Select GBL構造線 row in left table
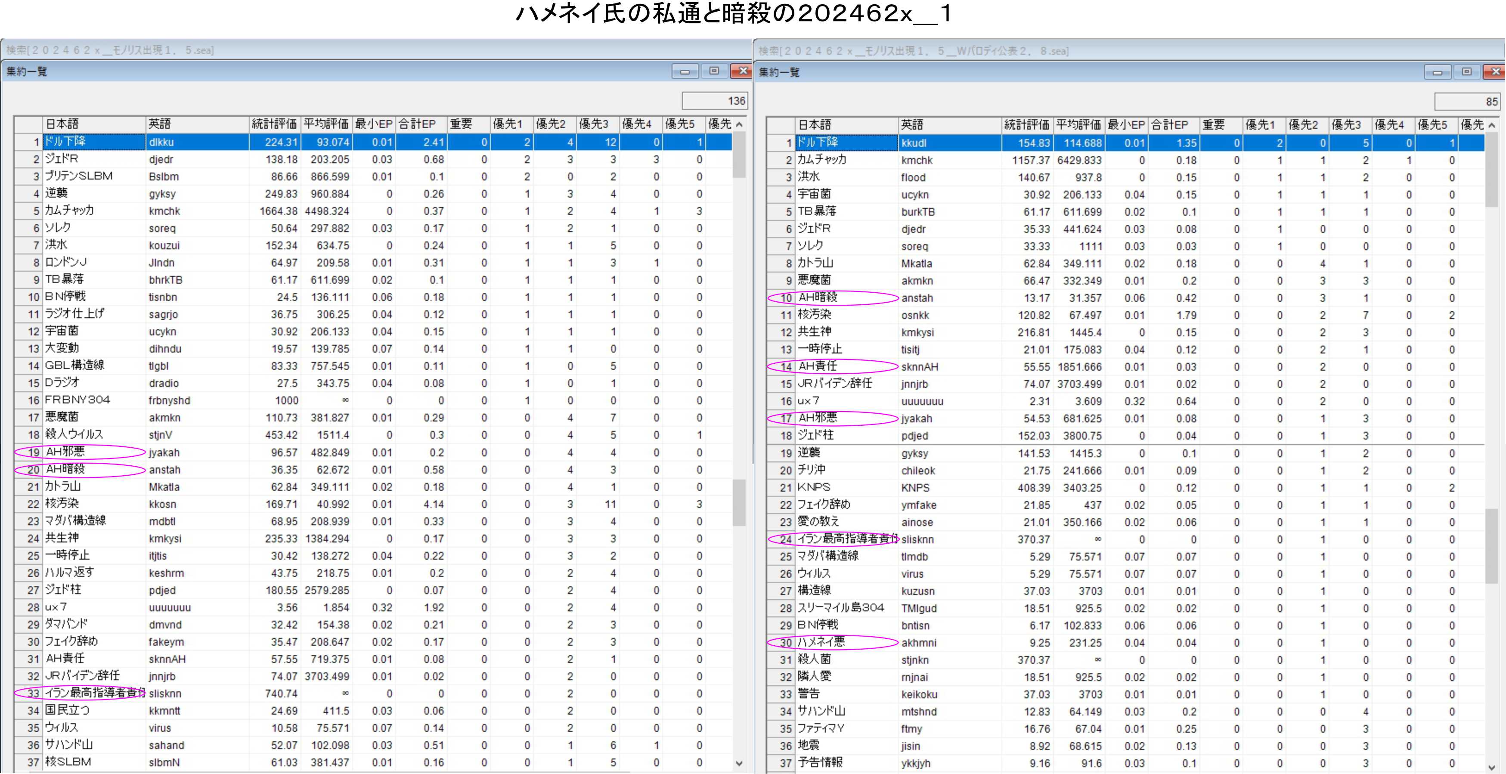The image size is (1506, 774). click(373, 366)
